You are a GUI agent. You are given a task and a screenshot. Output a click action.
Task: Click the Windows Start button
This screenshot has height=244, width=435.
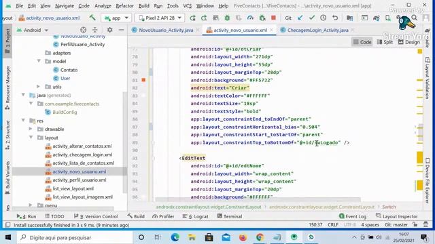pos(8,237)
